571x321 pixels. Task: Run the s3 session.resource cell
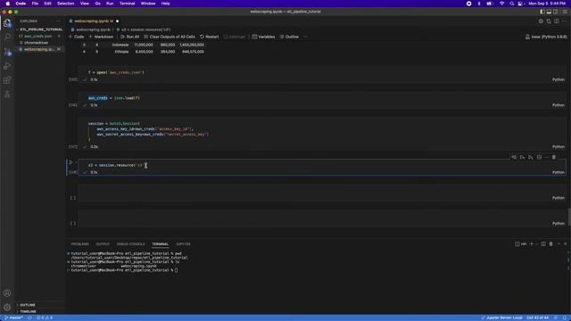(x=71, y=162)
